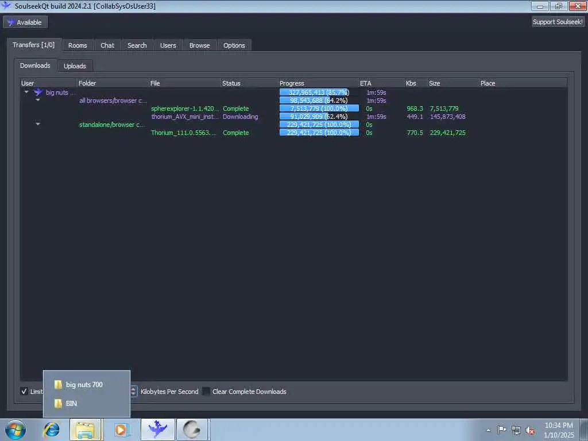Click the muted volume tray icon
Screen dimensions: 588x441
point(530,430)
